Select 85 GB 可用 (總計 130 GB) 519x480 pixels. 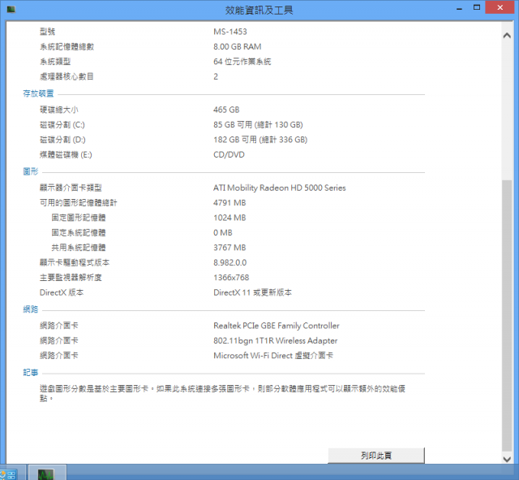(258, 125)
